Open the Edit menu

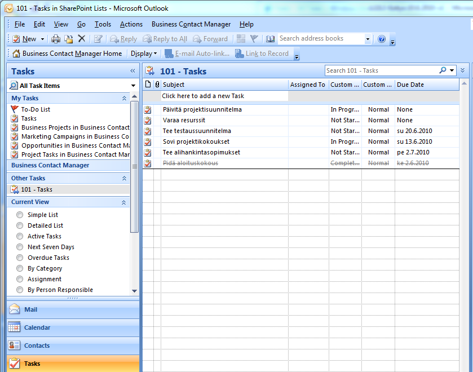tap(39, 24)
